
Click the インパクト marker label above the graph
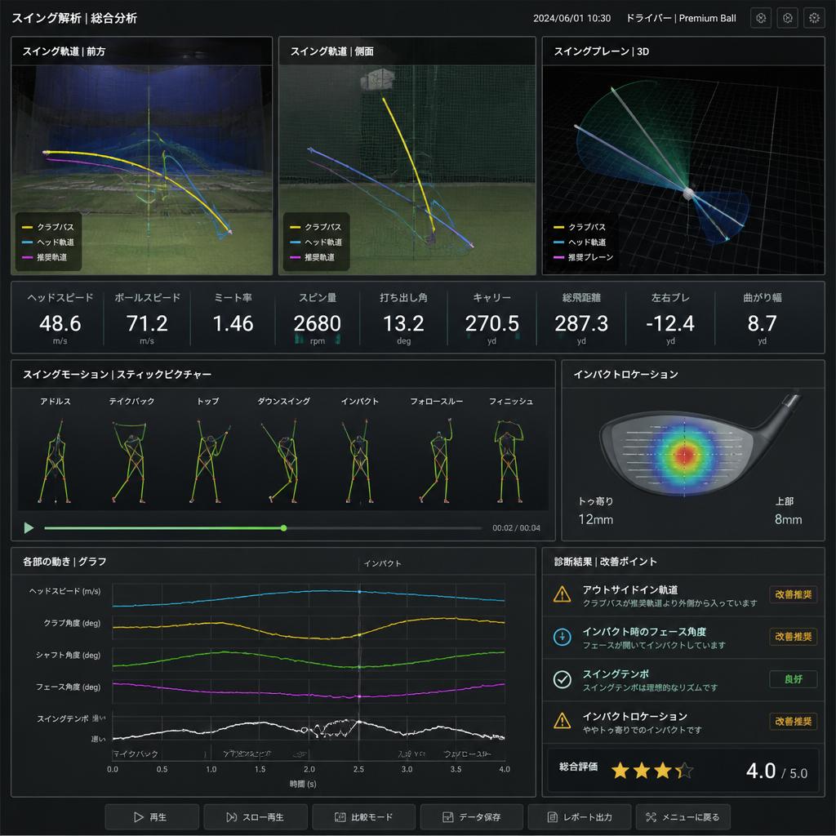tap(382, 563)
